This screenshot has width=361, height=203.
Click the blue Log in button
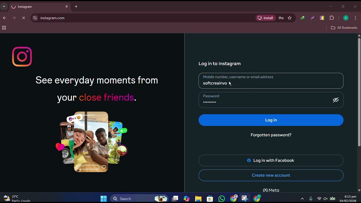(x=271, y=120)
